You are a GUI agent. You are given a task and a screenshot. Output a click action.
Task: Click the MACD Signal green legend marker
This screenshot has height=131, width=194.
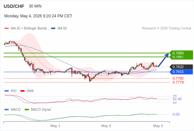pyautogui.click(x=27, y=110)
